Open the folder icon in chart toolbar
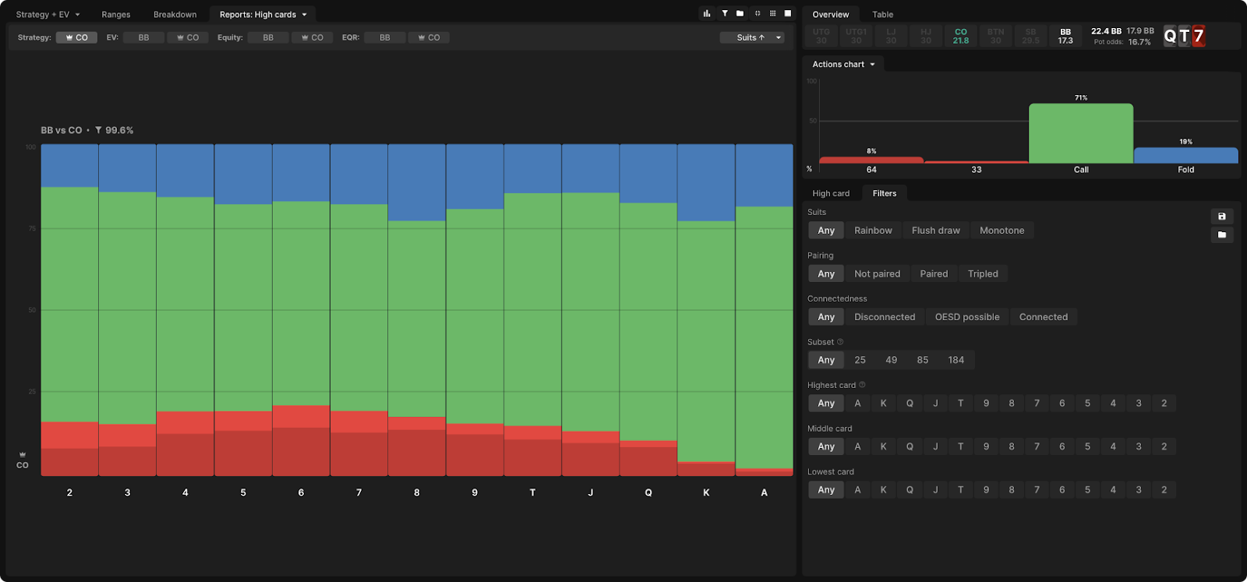The width and height of the screenshot is (1247, 582). point(740,13)
